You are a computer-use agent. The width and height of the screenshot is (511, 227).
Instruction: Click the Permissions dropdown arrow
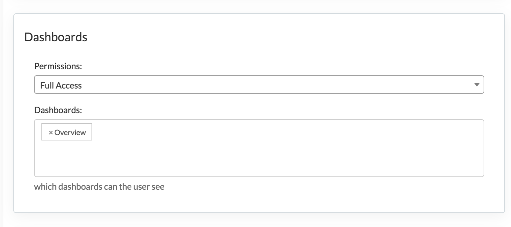click(477, 85)
